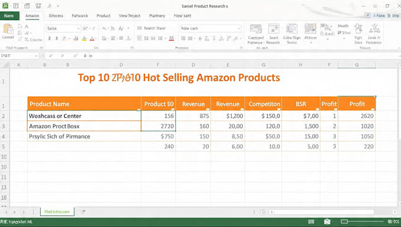Select the cell containing 1,500
Viewport: 401px width, 227px height.
click(301, 126)
